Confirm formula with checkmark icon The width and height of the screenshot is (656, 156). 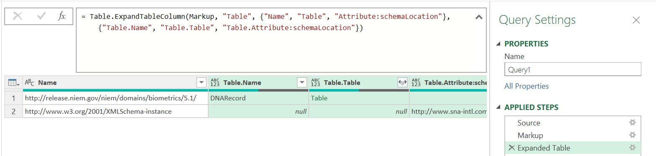coord(41,16)
